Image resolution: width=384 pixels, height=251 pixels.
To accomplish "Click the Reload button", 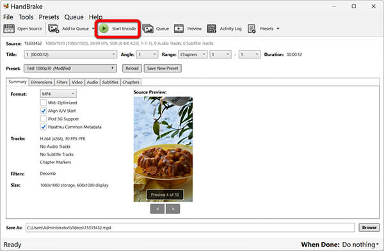I will click(132, 68).
